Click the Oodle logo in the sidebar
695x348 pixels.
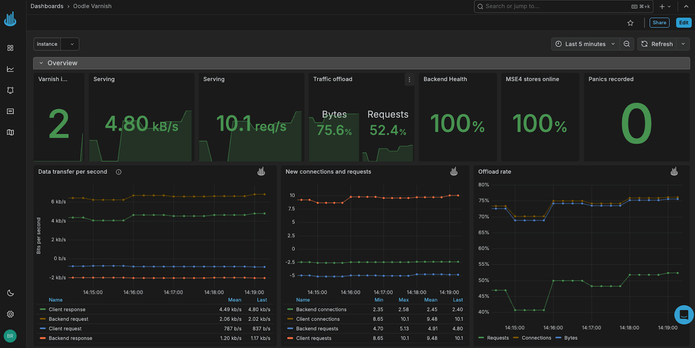pyautogui.click(x=10, y=19)
